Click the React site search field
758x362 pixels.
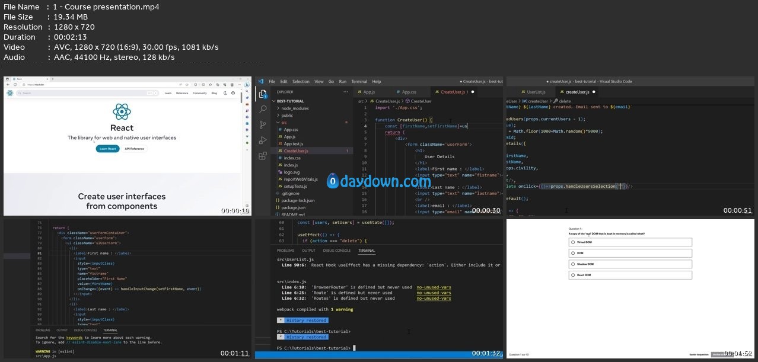click(x=87, y=93)
